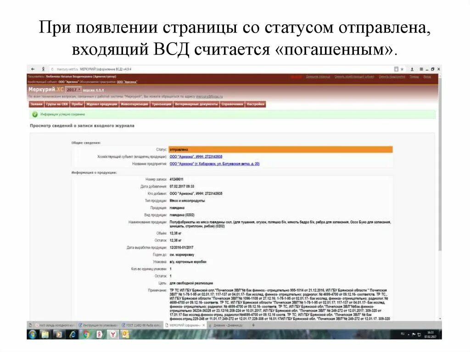This screenshot has height=352, width=470.
Task: Click the Выход link in the header
Action: pos(427,77)
